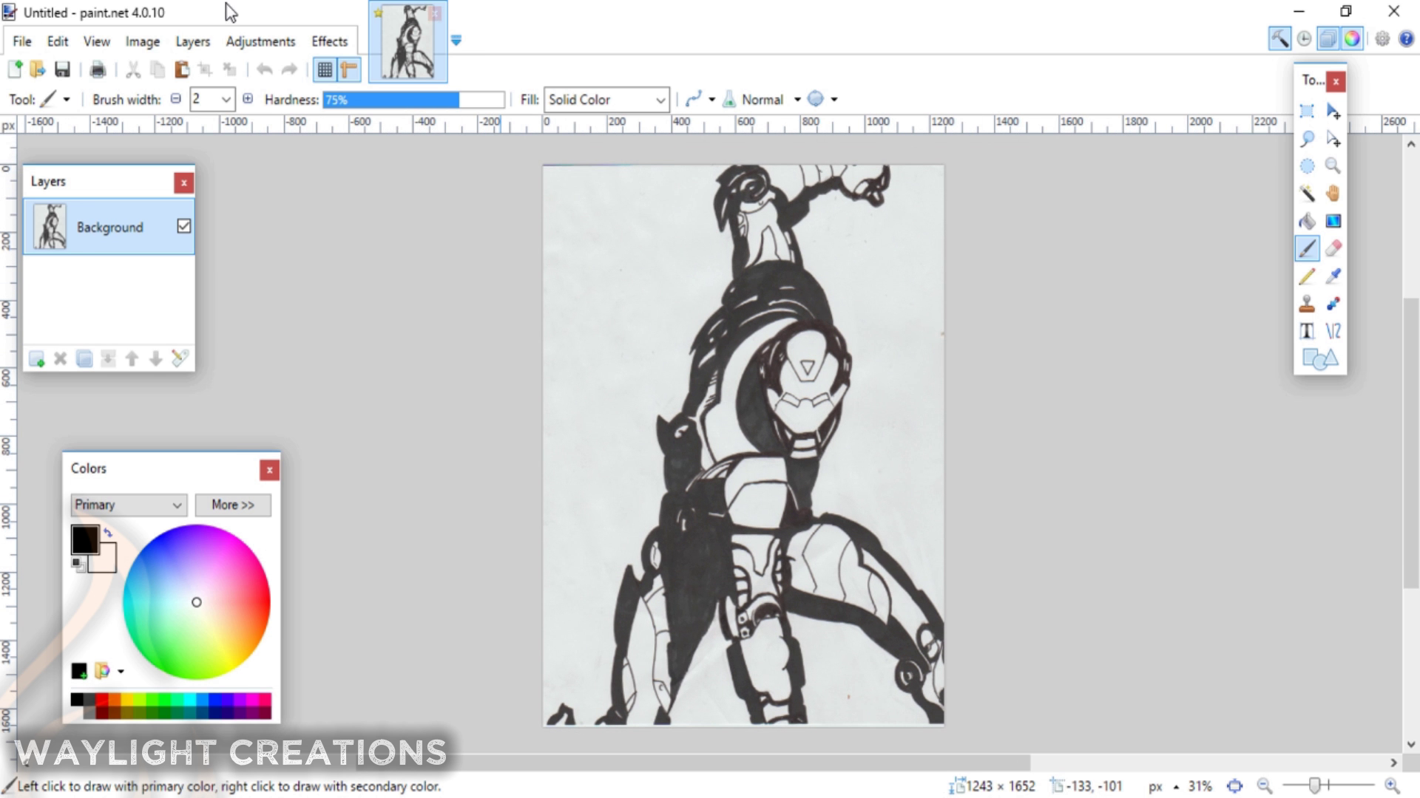The image size is (1420, 798).
Task: Click the Undo arrow icon
Action: 264,69
